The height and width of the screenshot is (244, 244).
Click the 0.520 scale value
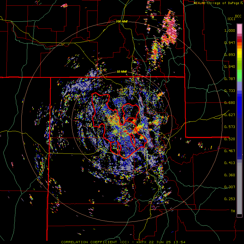(230, 139)
